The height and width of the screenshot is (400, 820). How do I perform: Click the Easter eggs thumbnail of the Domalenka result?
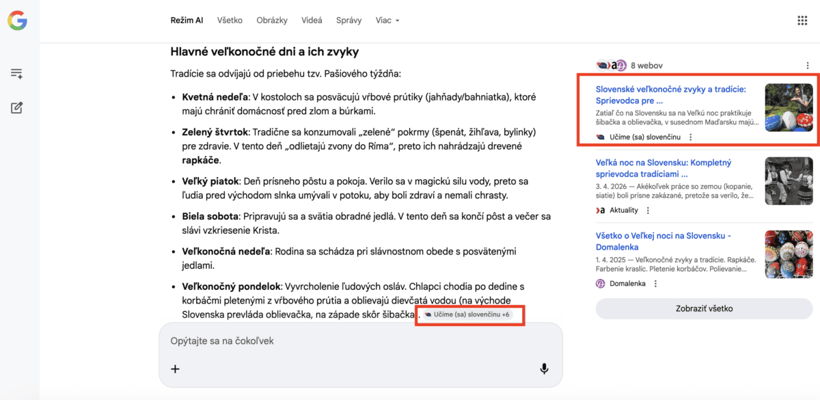point(789,254)
